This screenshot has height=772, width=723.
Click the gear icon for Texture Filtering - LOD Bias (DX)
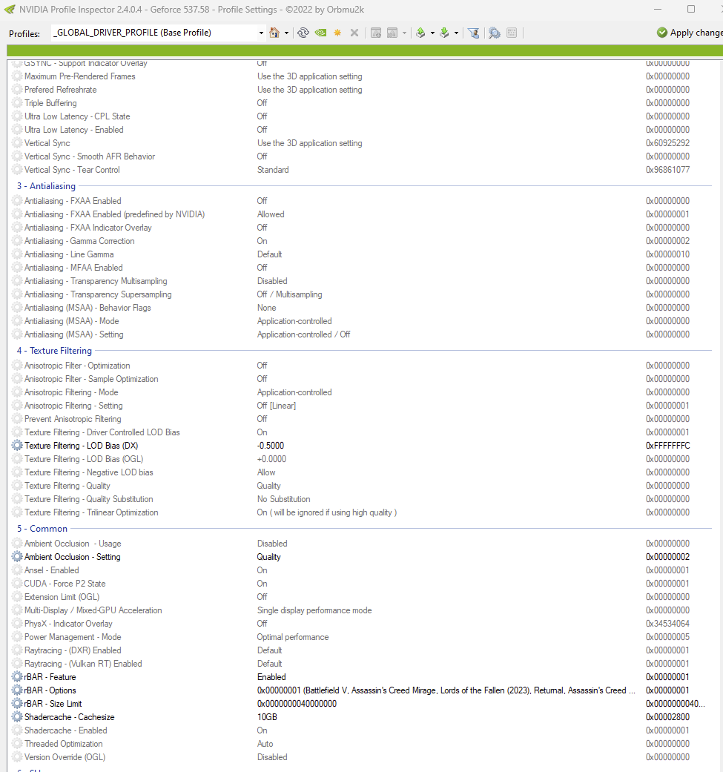pos(17,446)
